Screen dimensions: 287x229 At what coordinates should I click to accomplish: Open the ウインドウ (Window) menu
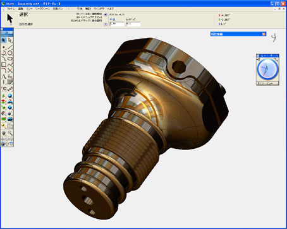99,9
